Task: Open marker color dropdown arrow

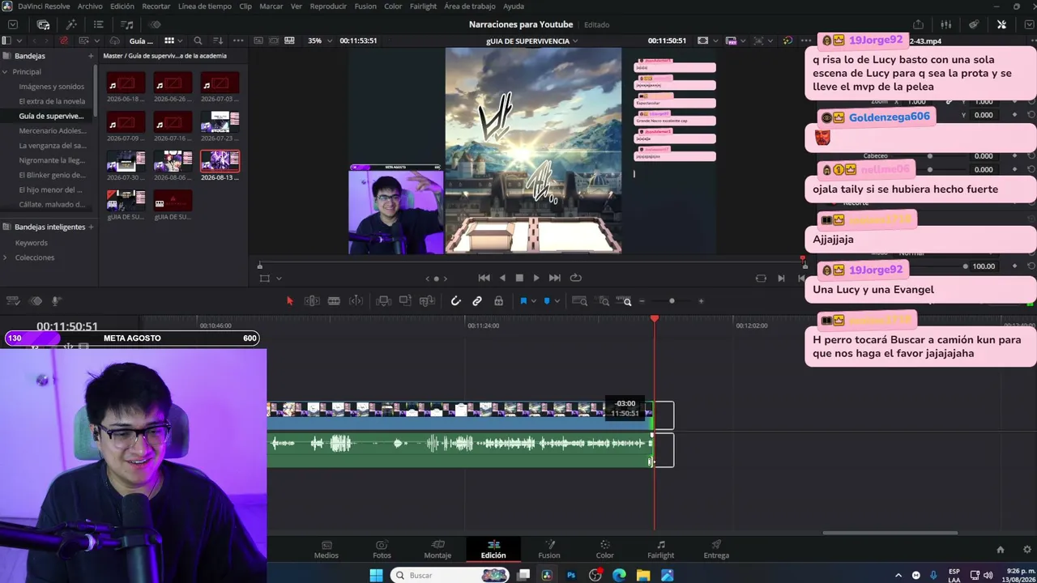Action: point(557,301)
